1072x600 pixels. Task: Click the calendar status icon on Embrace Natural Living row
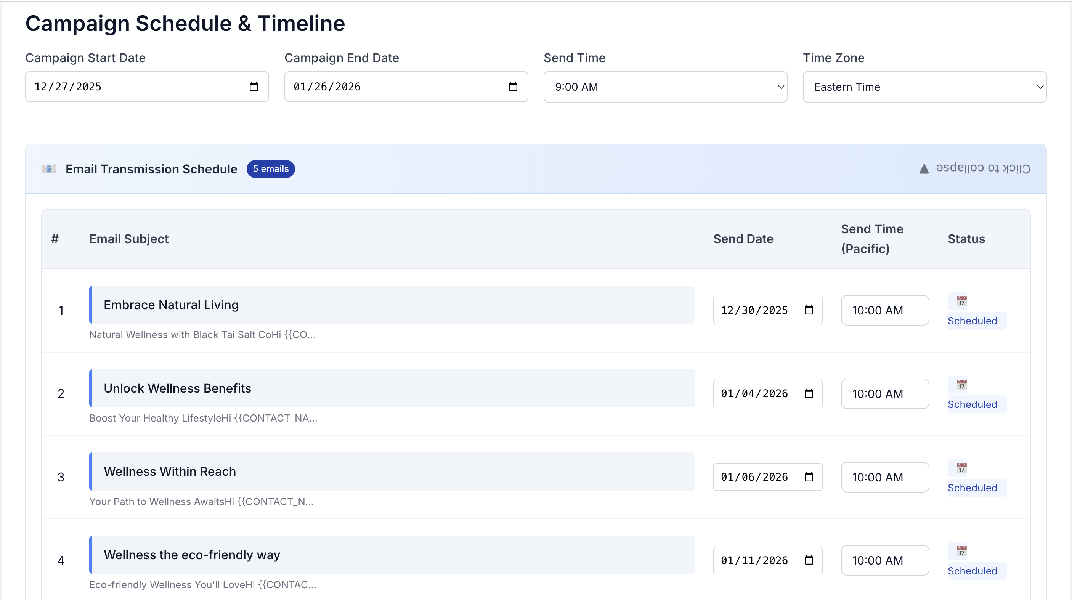[961, 301]
